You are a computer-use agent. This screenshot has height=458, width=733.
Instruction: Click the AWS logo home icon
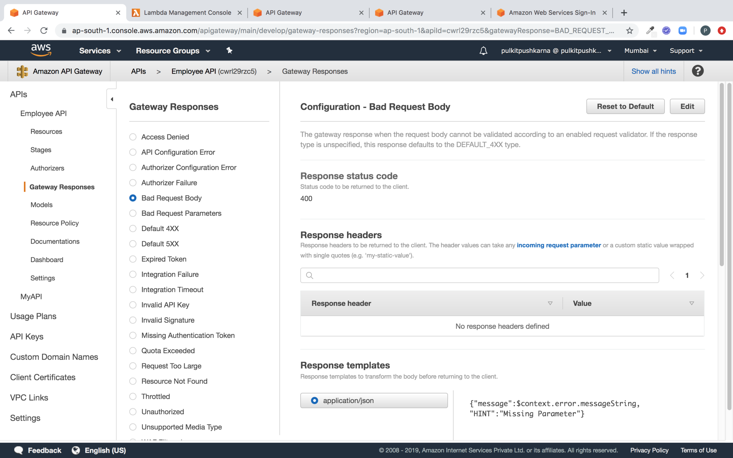(41, 50)
